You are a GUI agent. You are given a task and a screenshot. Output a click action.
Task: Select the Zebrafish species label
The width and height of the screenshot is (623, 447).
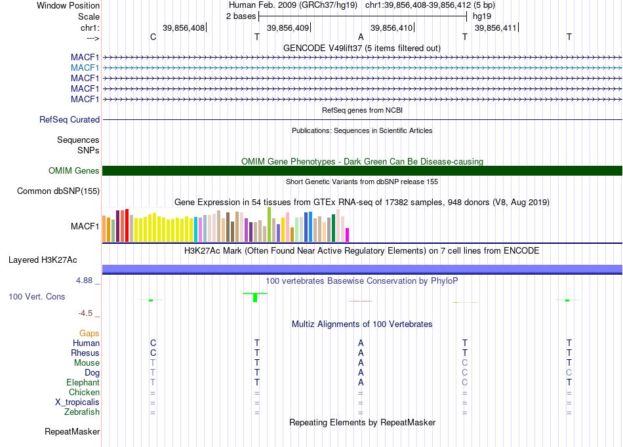click(82, 412)
